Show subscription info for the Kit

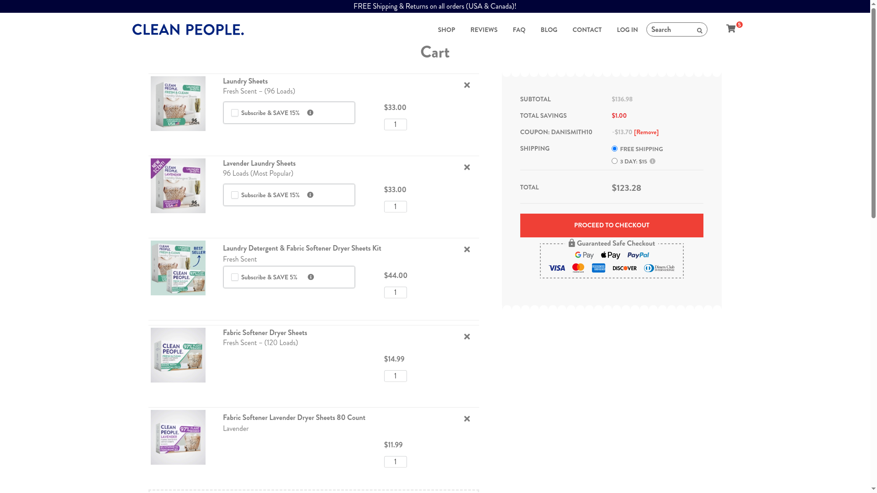click(x=311, y=277)
